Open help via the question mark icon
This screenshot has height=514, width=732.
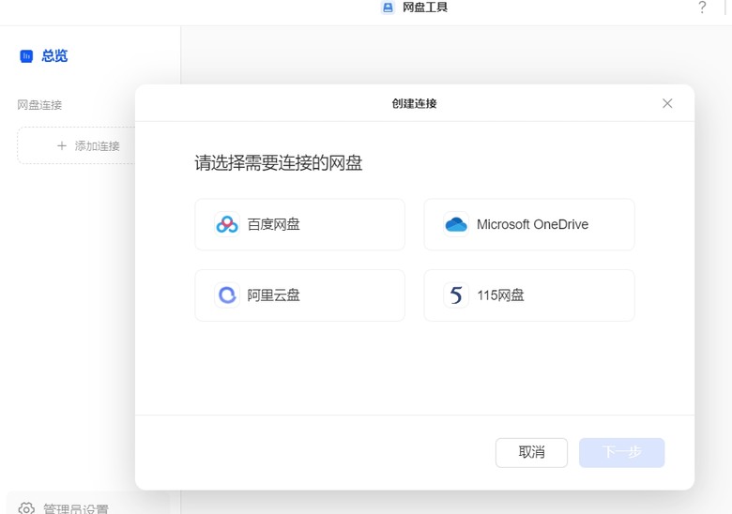coord(702,8)
